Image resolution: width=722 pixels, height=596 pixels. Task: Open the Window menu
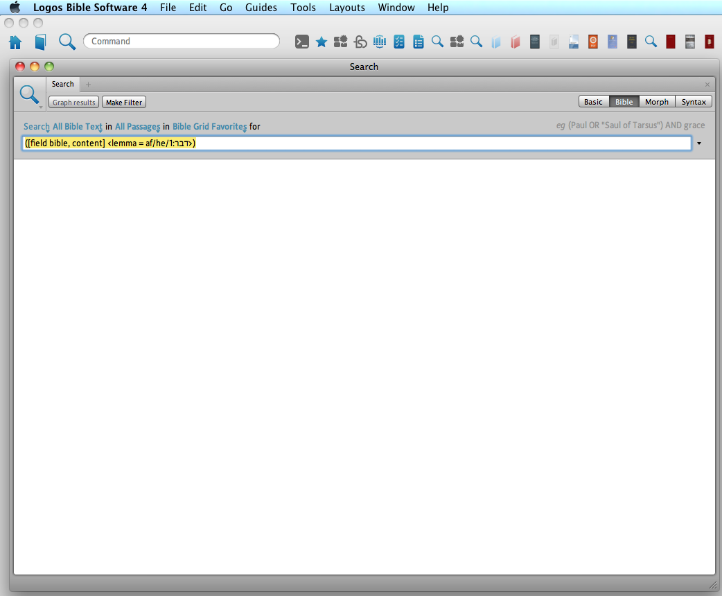click(396, 8)
